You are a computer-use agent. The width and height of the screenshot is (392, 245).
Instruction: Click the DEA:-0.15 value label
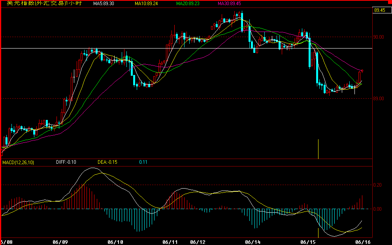point(107,162)
